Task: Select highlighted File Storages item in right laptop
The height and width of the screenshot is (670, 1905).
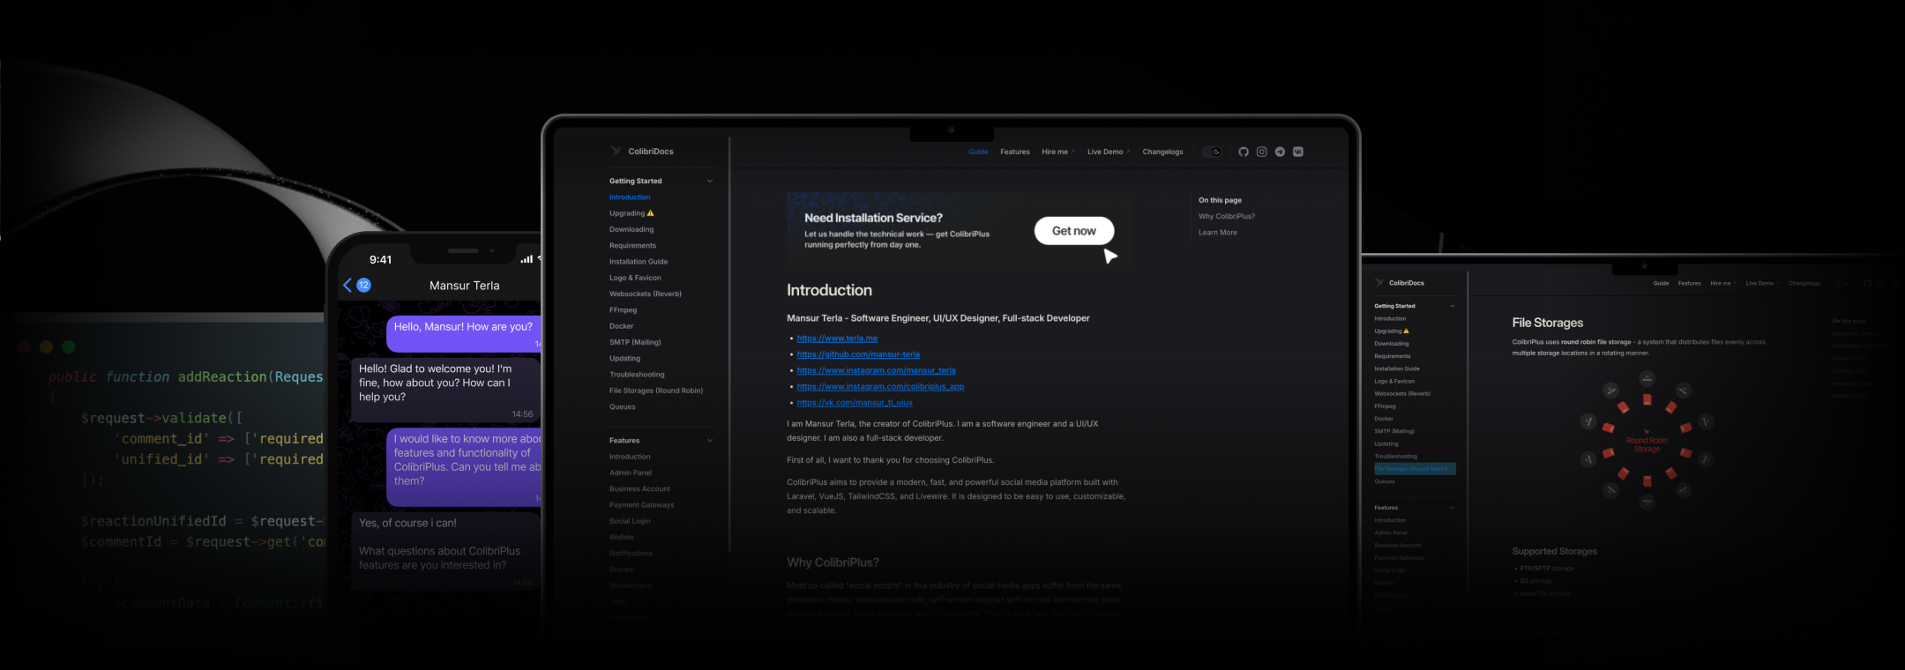Action: [x=1414, y=469]
